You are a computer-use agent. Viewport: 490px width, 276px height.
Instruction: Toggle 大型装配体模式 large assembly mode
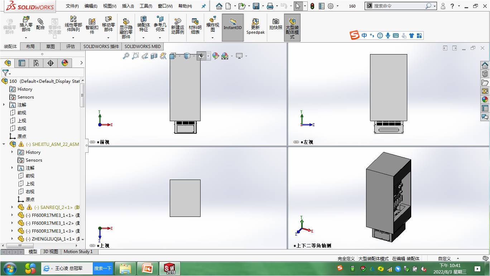click(x=292, y=27)
